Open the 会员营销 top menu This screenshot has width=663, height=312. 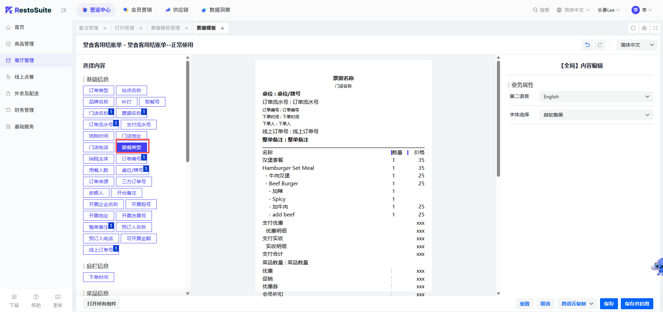[138, 10]
